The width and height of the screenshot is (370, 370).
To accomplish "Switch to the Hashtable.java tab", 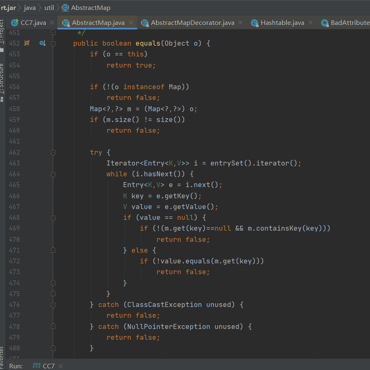I will pyautogui.click(x=282, y=23).
